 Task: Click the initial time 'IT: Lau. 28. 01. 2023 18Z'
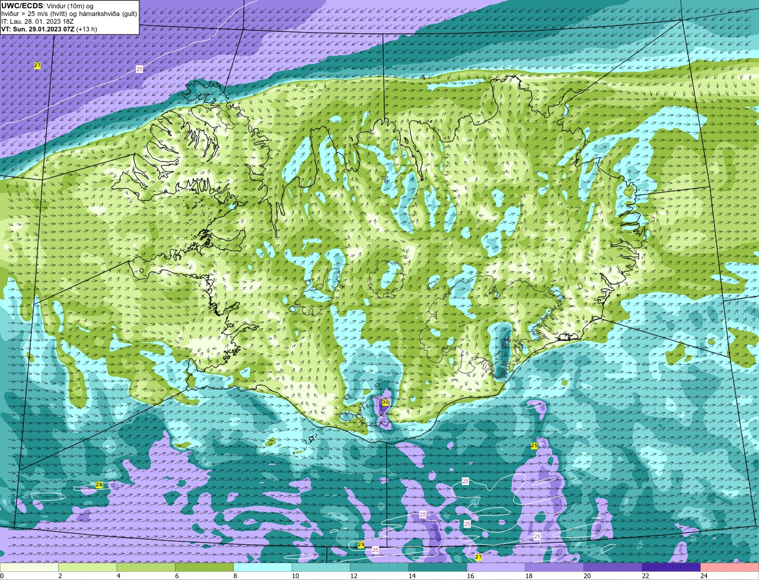(x=37, y=21)
